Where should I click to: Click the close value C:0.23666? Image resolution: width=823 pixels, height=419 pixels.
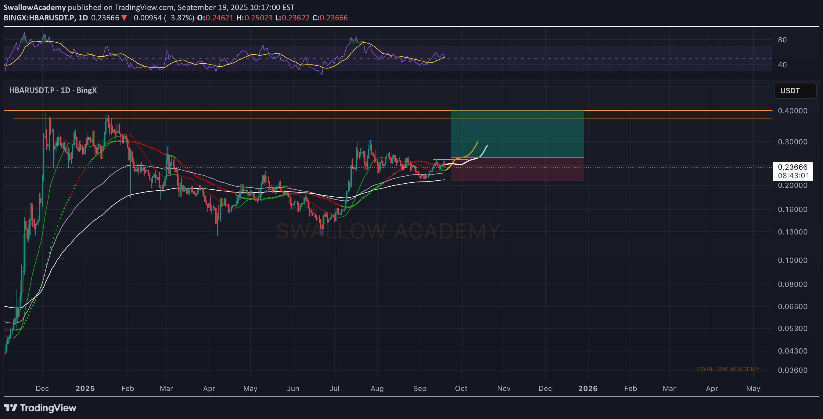pyautogui.click(x=330, y=18)
